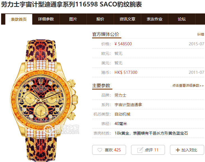The height and width of the screenshot is (162, 205).
Task: Click the ¥ 548500 price
Action: (x=123, y=44)
